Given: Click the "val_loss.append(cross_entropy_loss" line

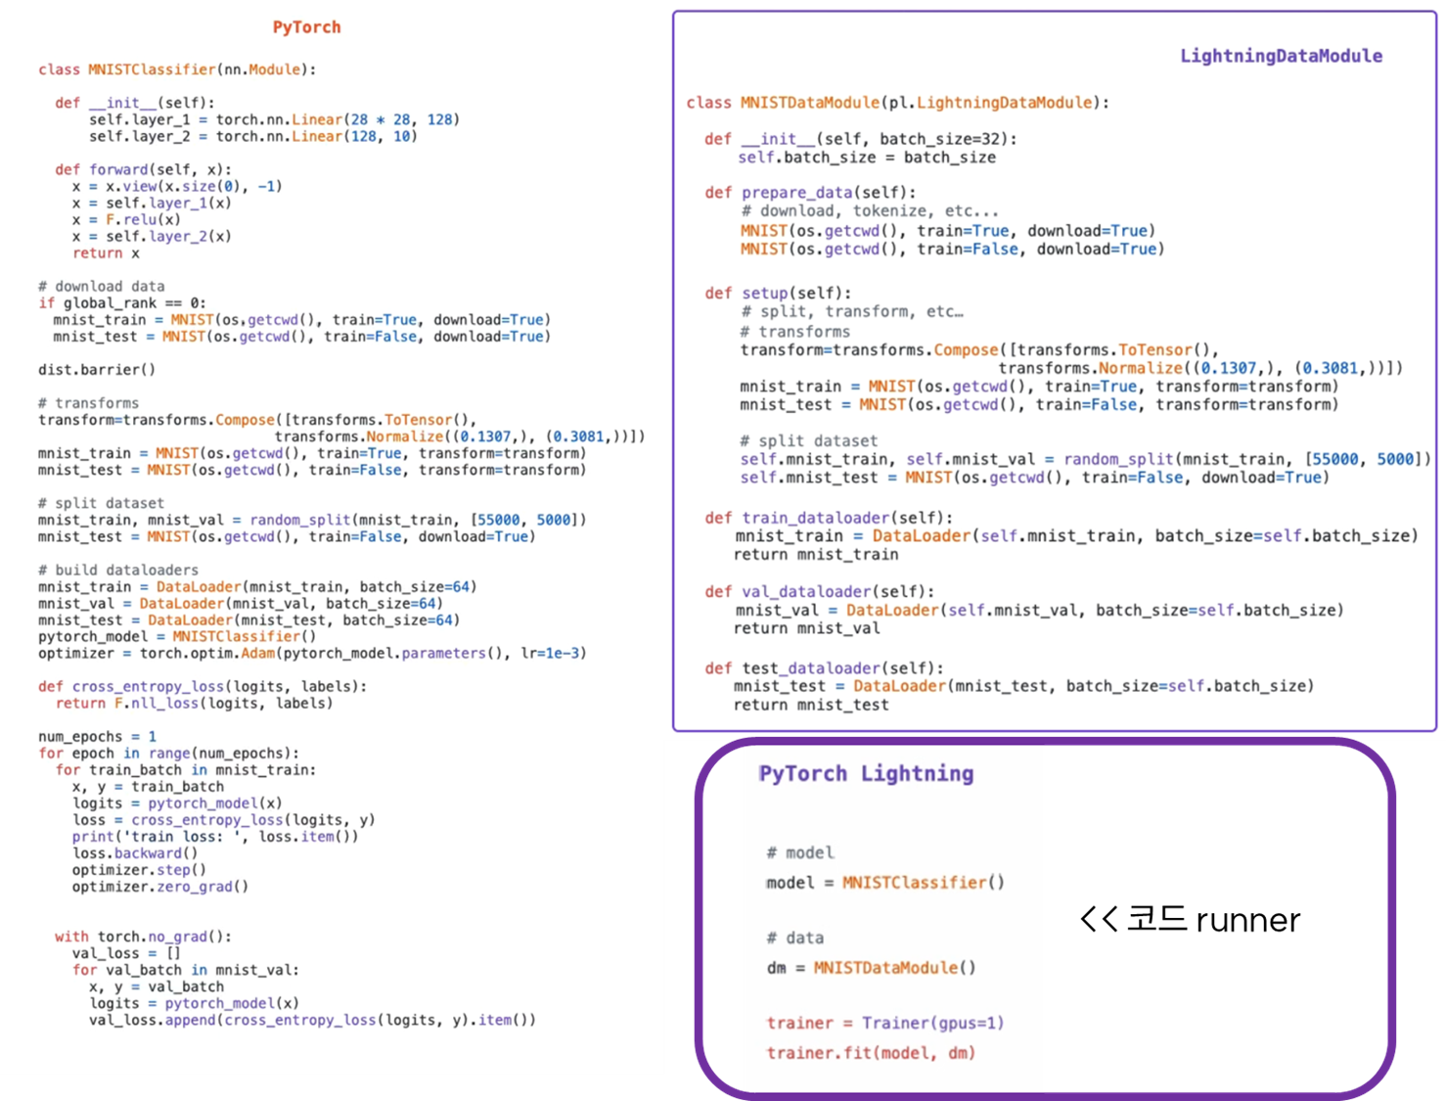Looking at the screenshot, I should pyautogui.click(x=312, y=1020).
